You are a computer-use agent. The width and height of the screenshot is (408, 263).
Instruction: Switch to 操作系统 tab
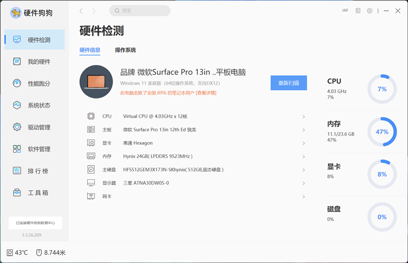(125, 50)
